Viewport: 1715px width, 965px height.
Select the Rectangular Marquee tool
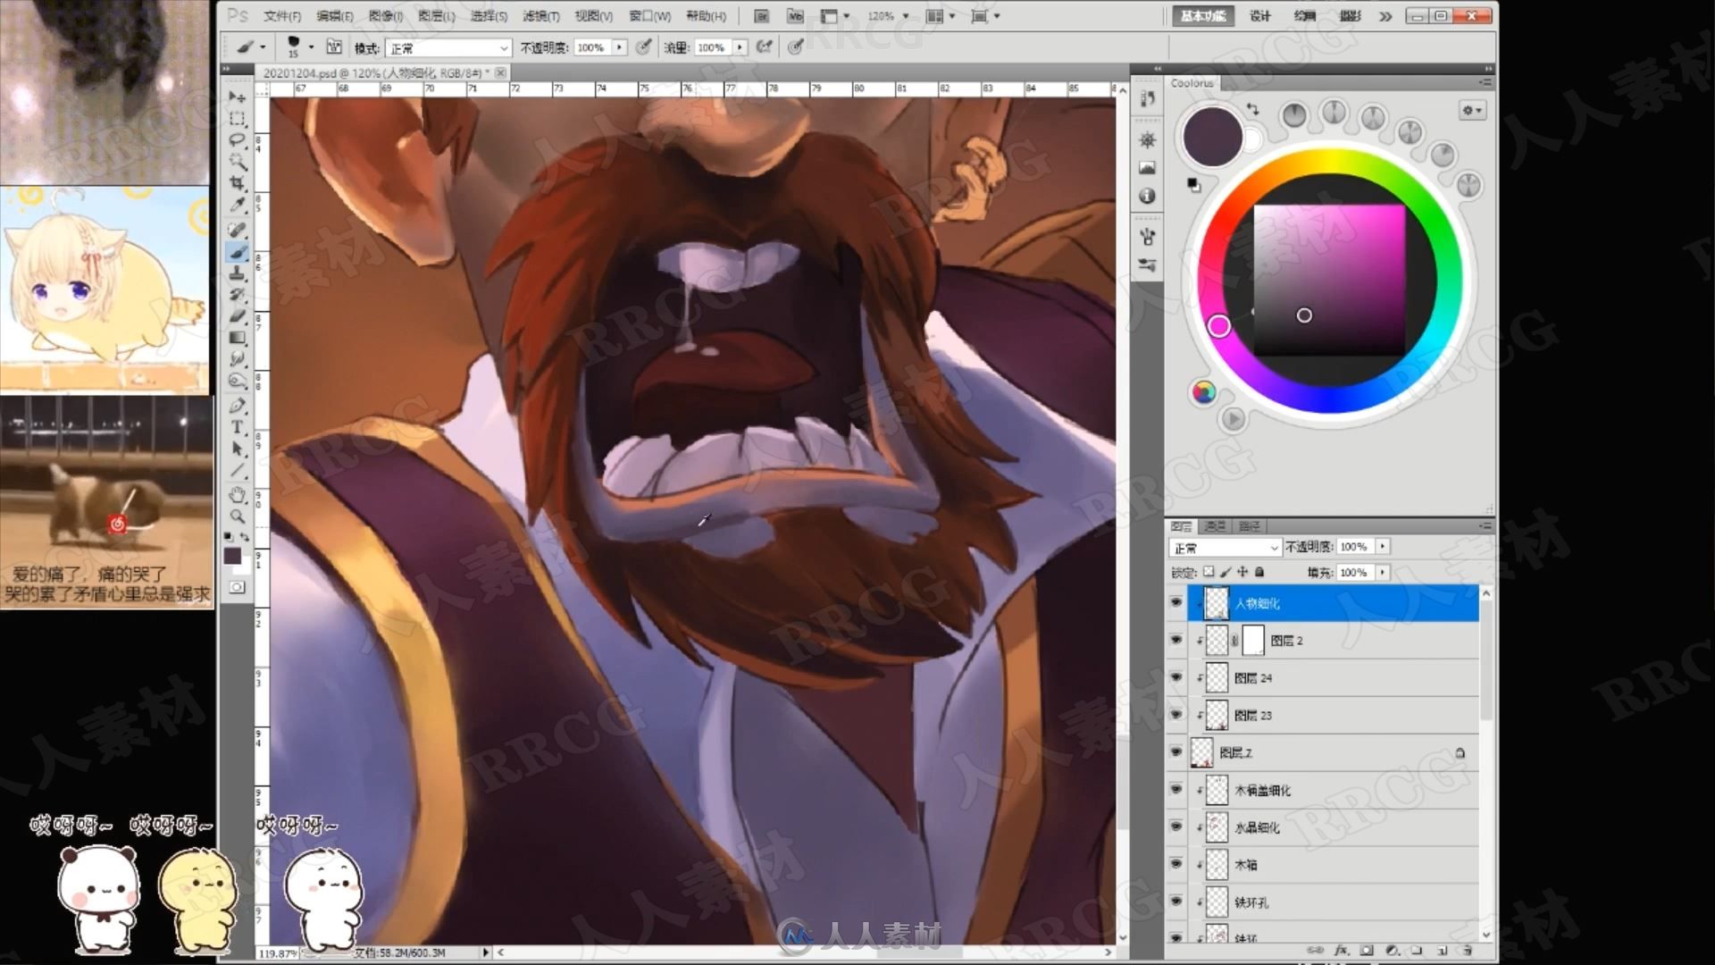tap(237, 118)
